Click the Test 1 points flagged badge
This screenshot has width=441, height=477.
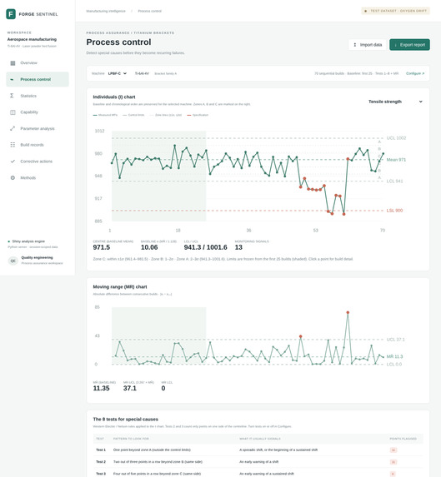pyautogui.click(x=393, y=450)
